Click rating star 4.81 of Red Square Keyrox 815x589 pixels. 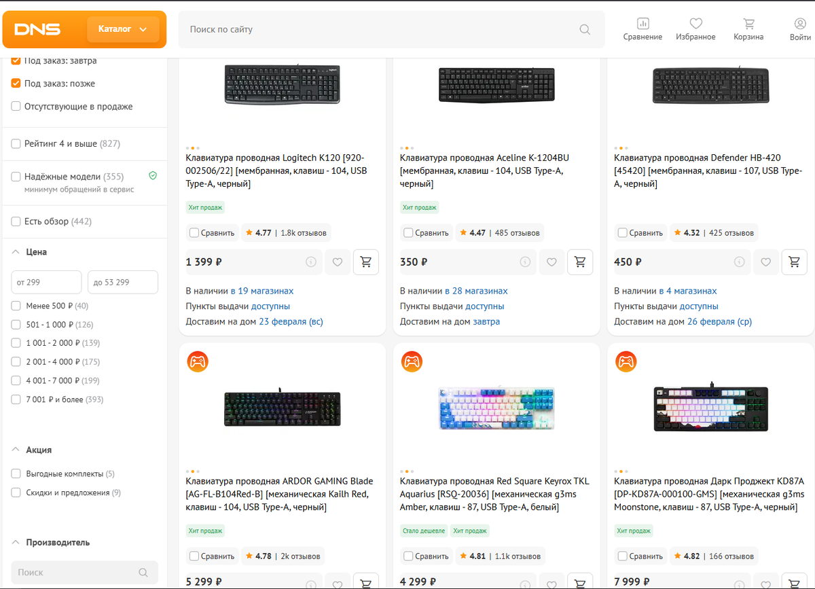pos(463,556)
